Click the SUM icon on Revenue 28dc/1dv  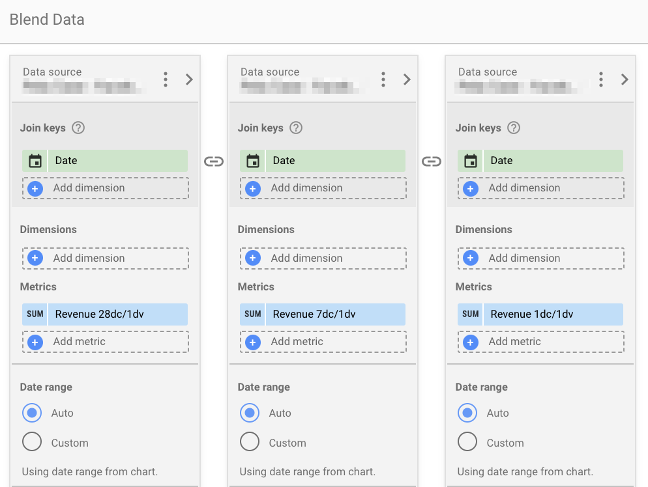click(x=35, y=314)
